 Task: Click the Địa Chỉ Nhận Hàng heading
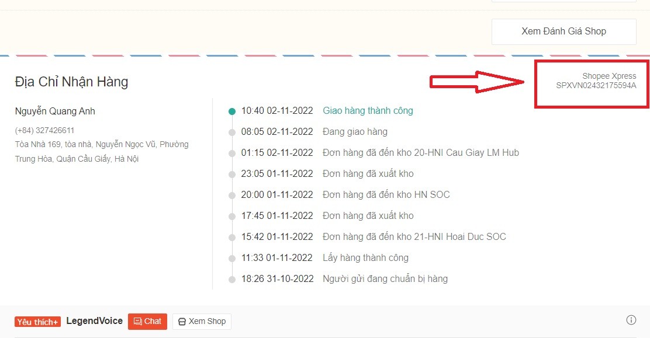[71, 82]
